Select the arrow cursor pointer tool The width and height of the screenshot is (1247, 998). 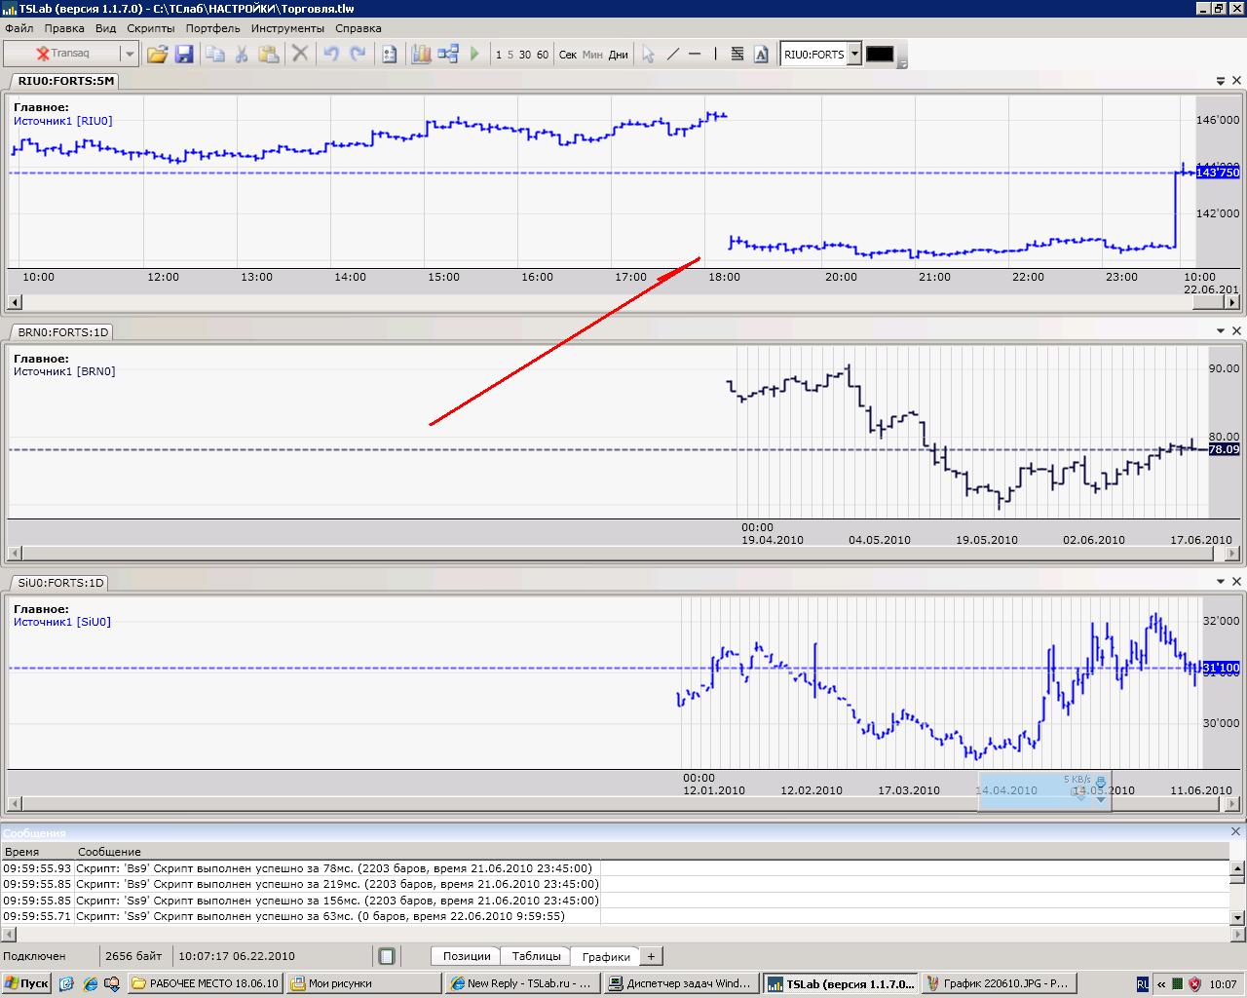click(x=648, y=55)
